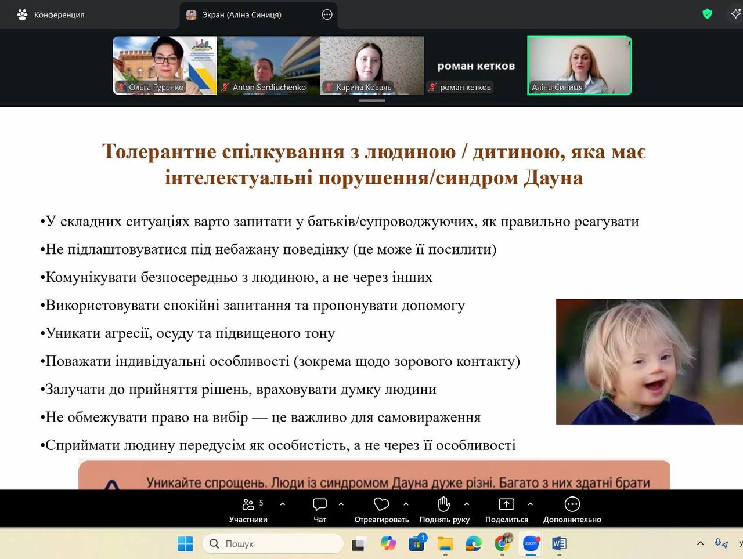Expand the arrow next to Отреагировать

tap(406, 504)
